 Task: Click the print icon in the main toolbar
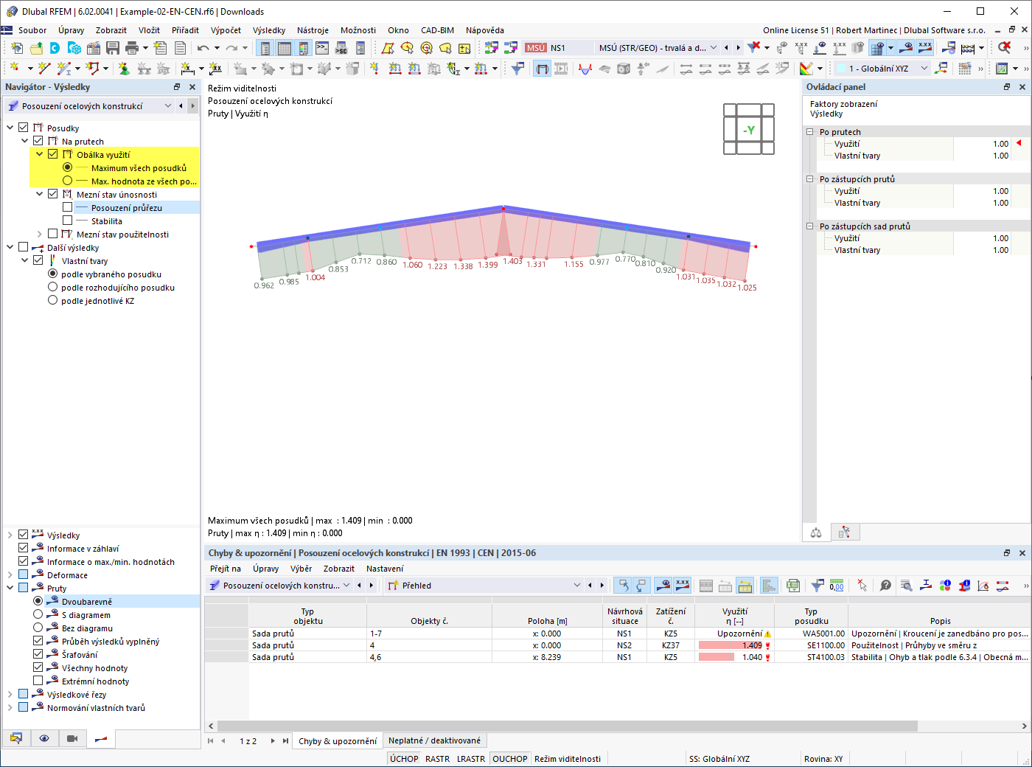132,48
